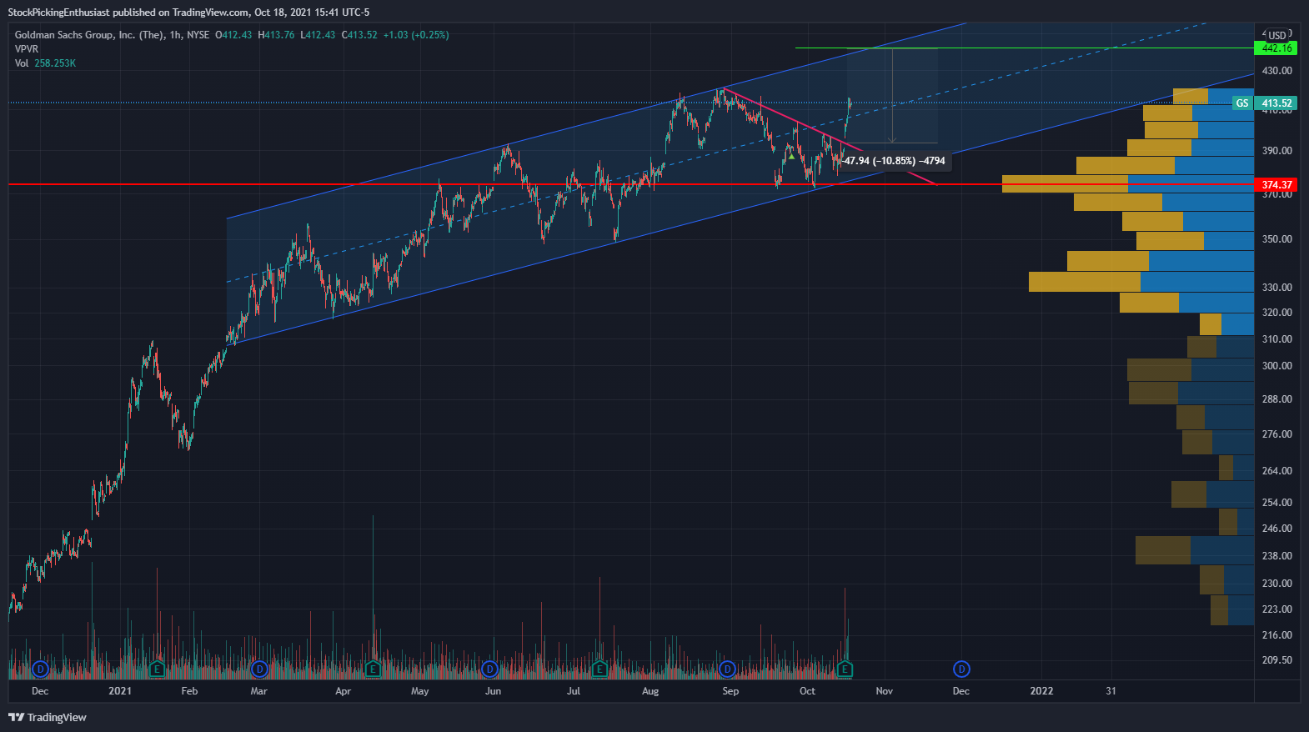Click the 390.00 price axis value
Viewport: 1309px width, 732px height.
[1276, 151]
